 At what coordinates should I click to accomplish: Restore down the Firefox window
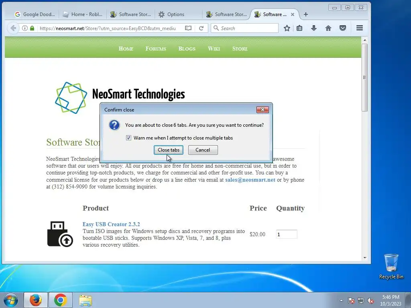point(348,8)
